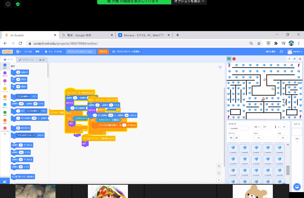Viewport: 304px width, 198px height.
Task: Open the ファイル menu
Action: [28, 51]
